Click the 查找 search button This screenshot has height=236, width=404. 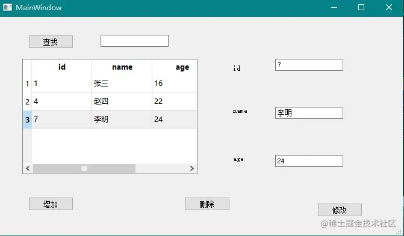tap(51, 41)
